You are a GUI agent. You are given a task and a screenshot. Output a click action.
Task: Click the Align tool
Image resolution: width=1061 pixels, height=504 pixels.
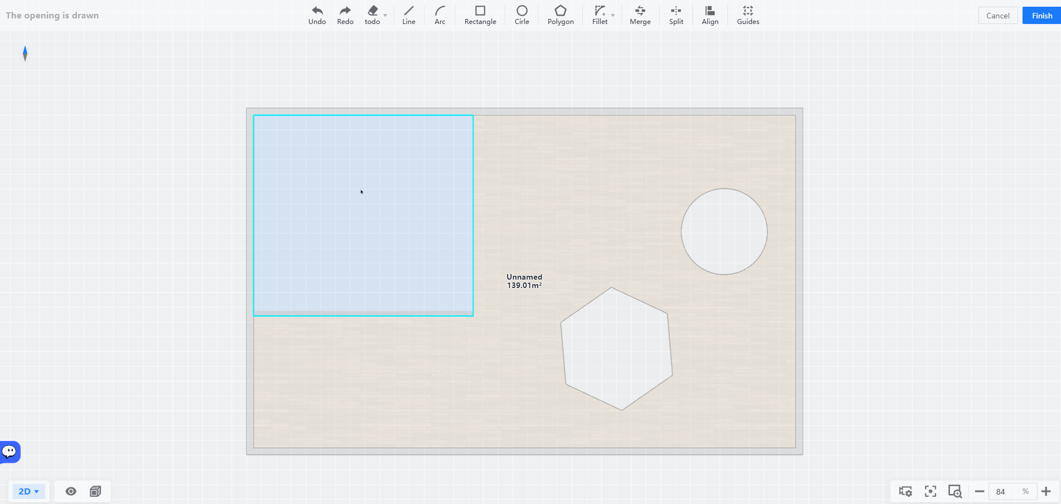[710, 15]
